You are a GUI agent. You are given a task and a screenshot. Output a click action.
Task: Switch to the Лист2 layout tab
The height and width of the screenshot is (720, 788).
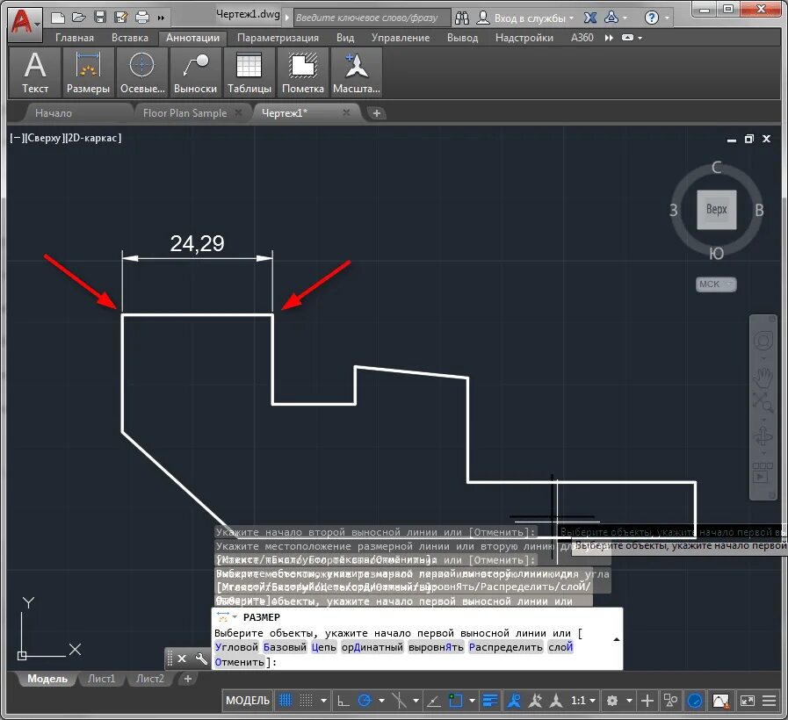click(149, 679)
